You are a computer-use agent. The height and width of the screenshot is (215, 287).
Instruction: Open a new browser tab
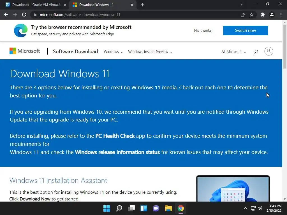(143, 5)
